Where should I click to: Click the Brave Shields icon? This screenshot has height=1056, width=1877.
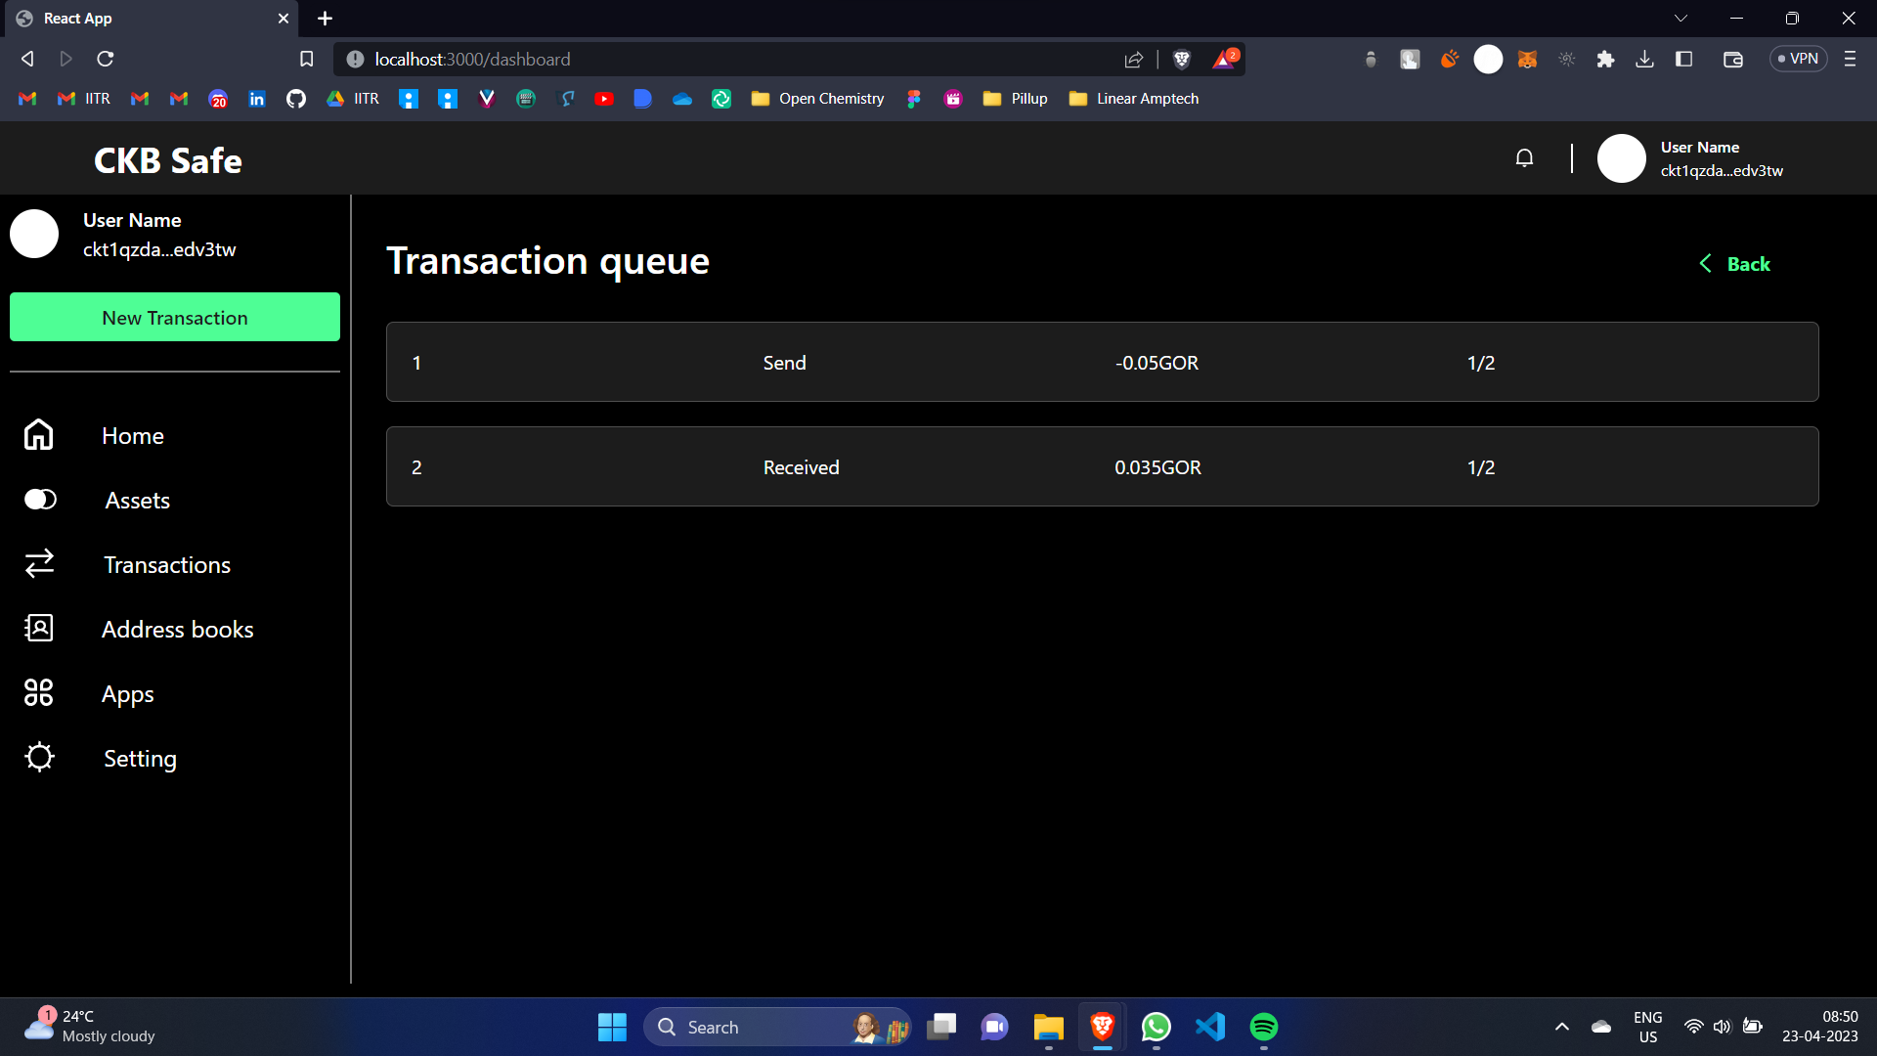[1181, 60]
